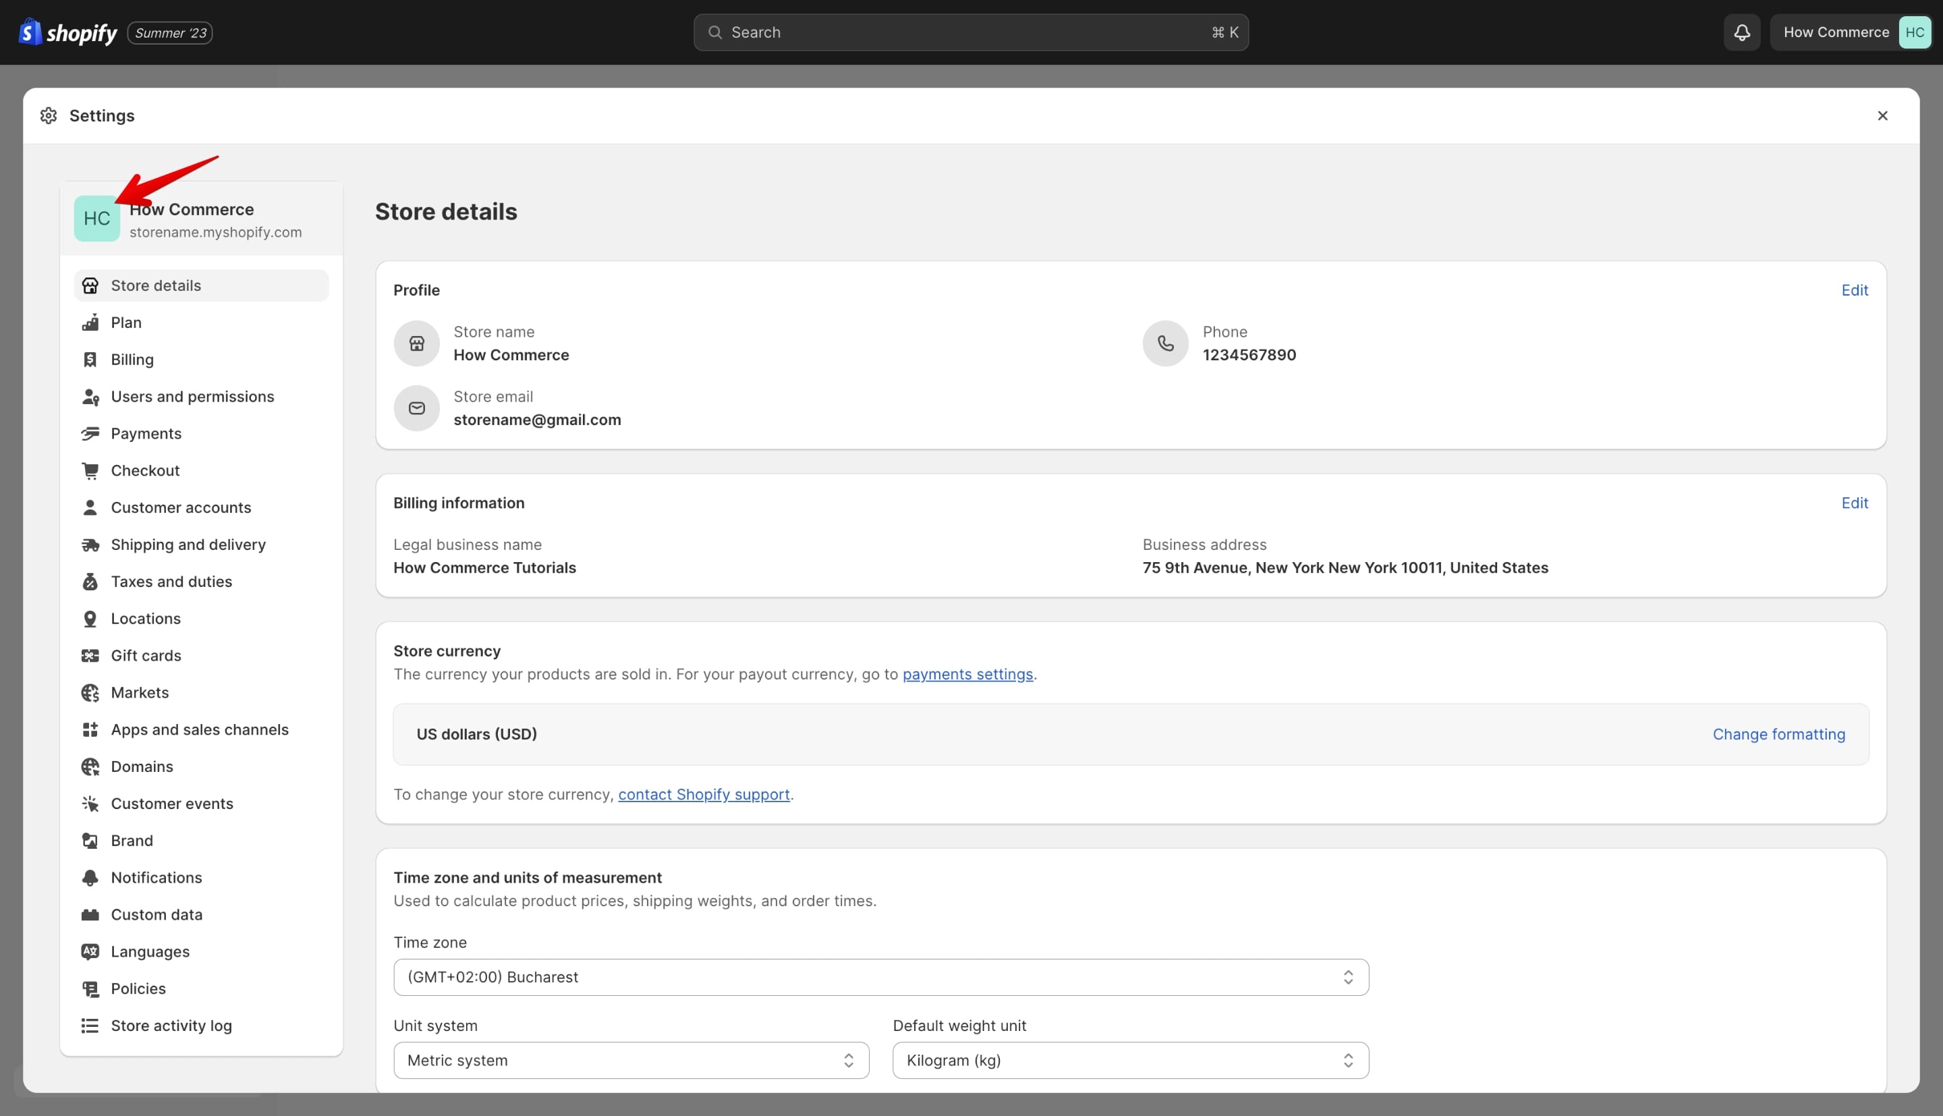The image size is (1943, 1116).
Task: Open the Unit system dropdown
Action: pyautogui.click(x=631, y=1060)
